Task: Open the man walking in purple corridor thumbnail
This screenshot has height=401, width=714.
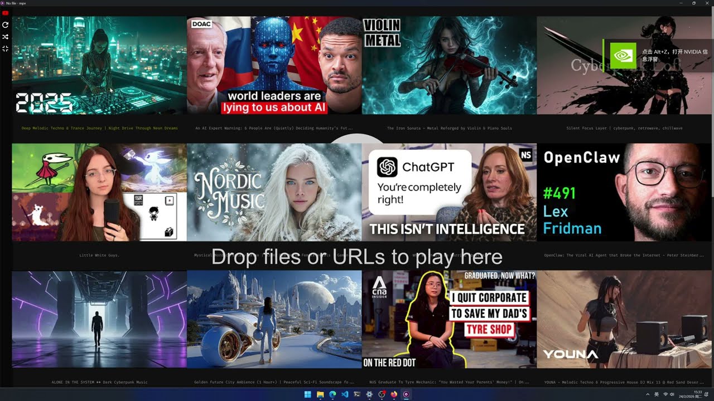Action: tap(99, 320)
